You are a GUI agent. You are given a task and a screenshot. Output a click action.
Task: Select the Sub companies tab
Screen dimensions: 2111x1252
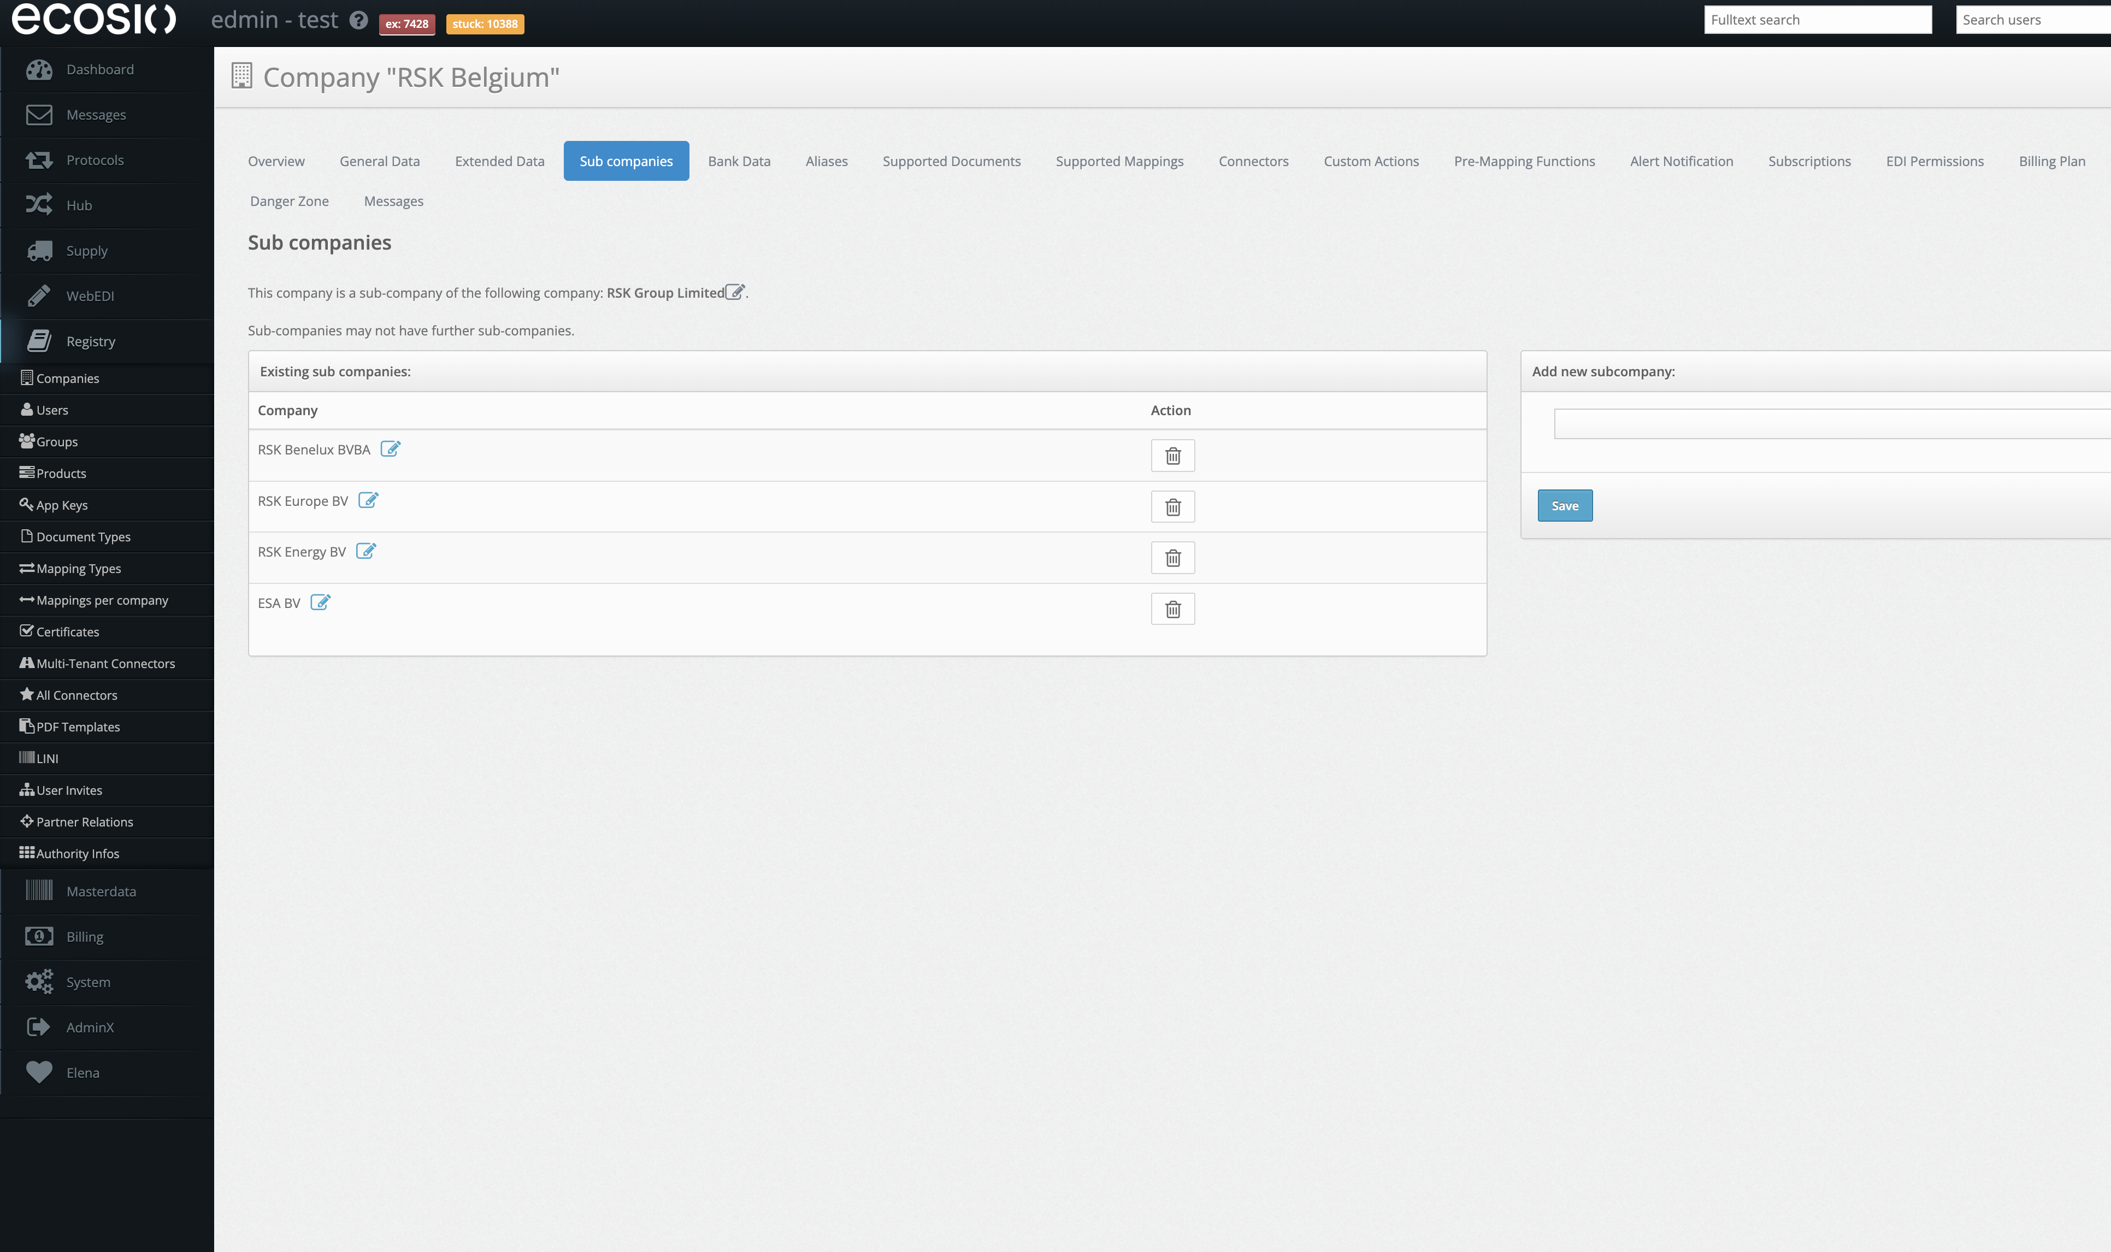pos(626,161)
